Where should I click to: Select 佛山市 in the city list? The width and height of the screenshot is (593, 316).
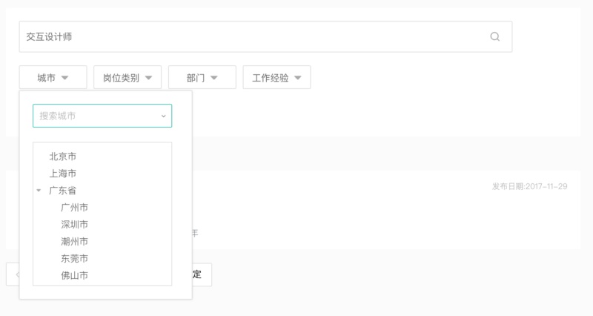[74, 276]
